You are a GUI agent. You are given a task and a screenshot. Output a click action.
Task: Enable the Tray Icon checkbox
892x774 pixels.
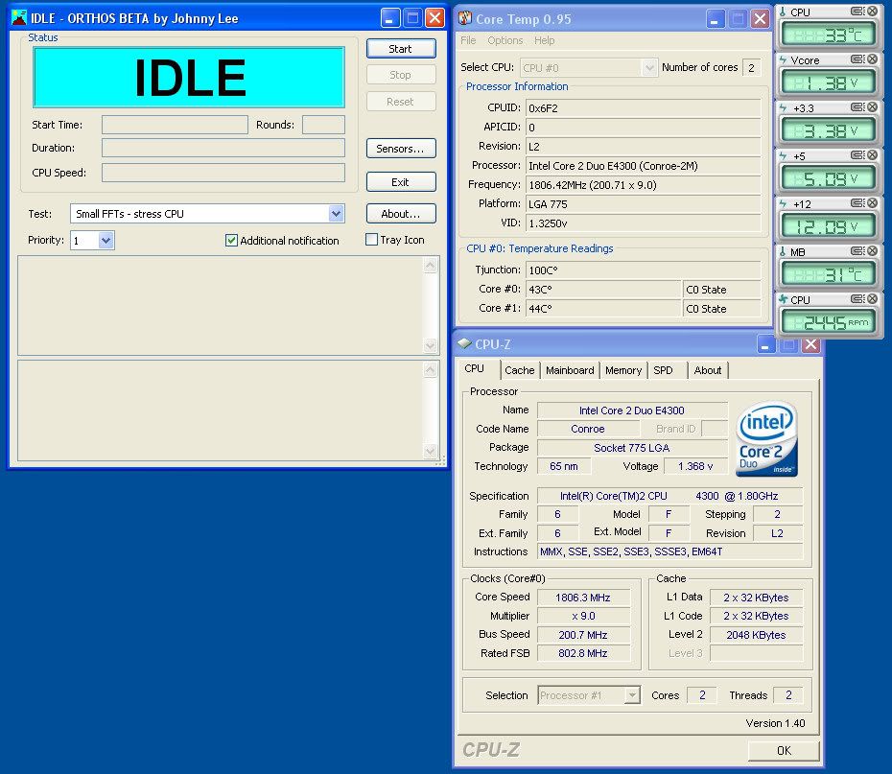(x=371, y=240)
